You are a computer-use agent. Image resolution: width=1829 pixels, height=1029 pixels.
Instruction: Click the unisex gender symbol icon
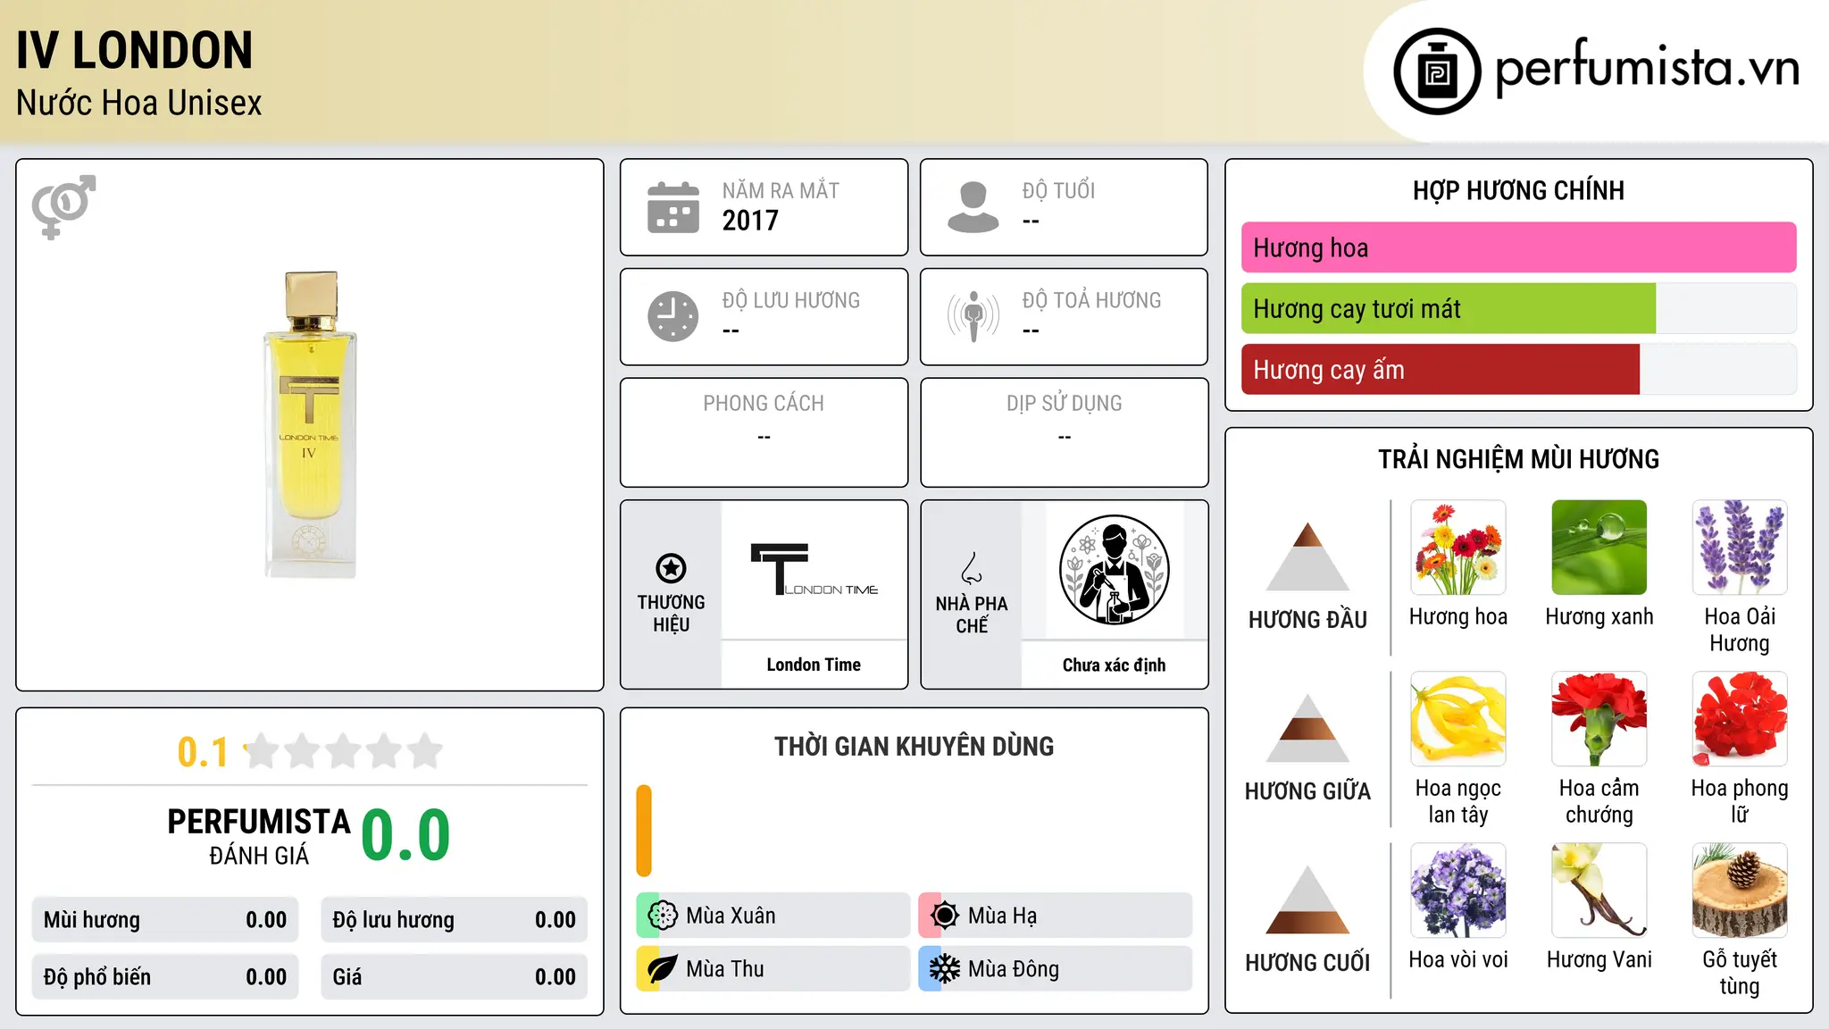[63, 206]
